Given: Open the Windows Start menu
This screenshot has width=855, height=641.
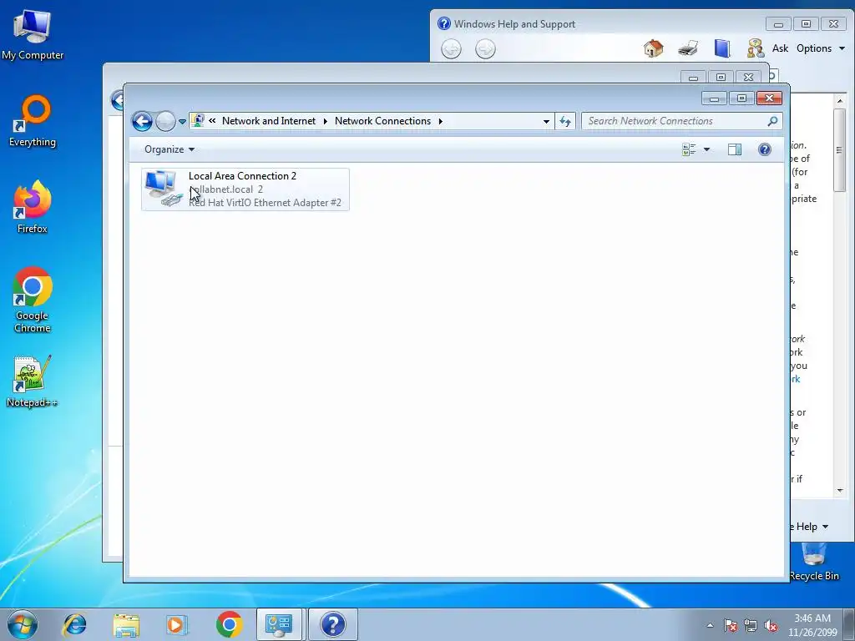Looking at the screenshot, I should [23, 624].
